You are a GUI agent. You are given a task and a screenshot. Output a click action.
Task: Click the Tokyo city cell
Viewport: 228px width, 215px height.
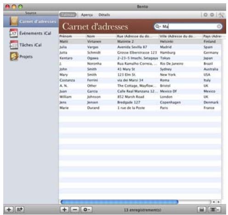165,58
